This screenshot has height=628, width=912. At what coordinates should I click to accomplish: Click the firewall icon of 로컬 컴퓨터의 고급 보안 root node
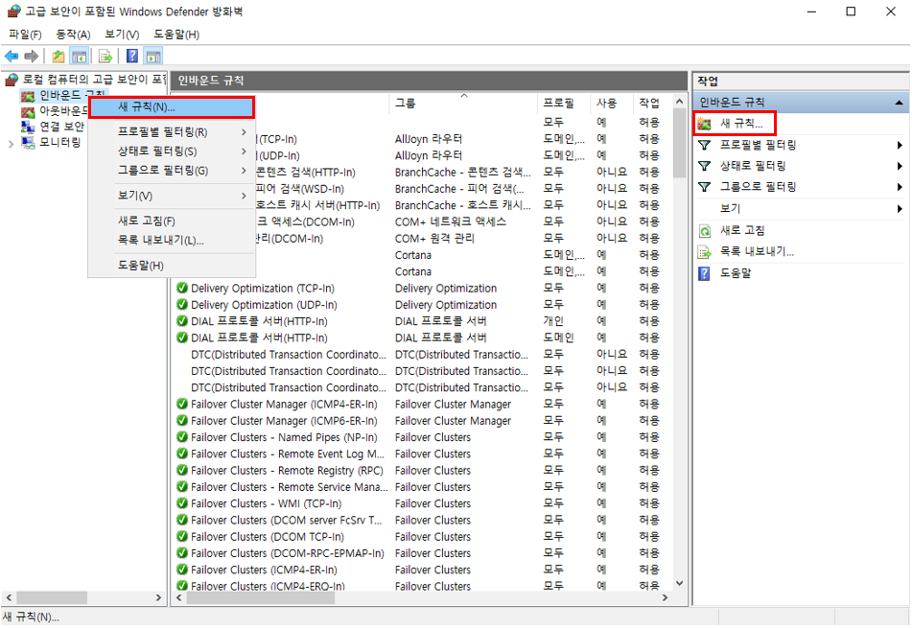click(12, 79)
